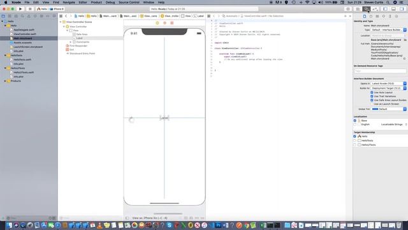Show the Size inspector tab

click(390, 16)
